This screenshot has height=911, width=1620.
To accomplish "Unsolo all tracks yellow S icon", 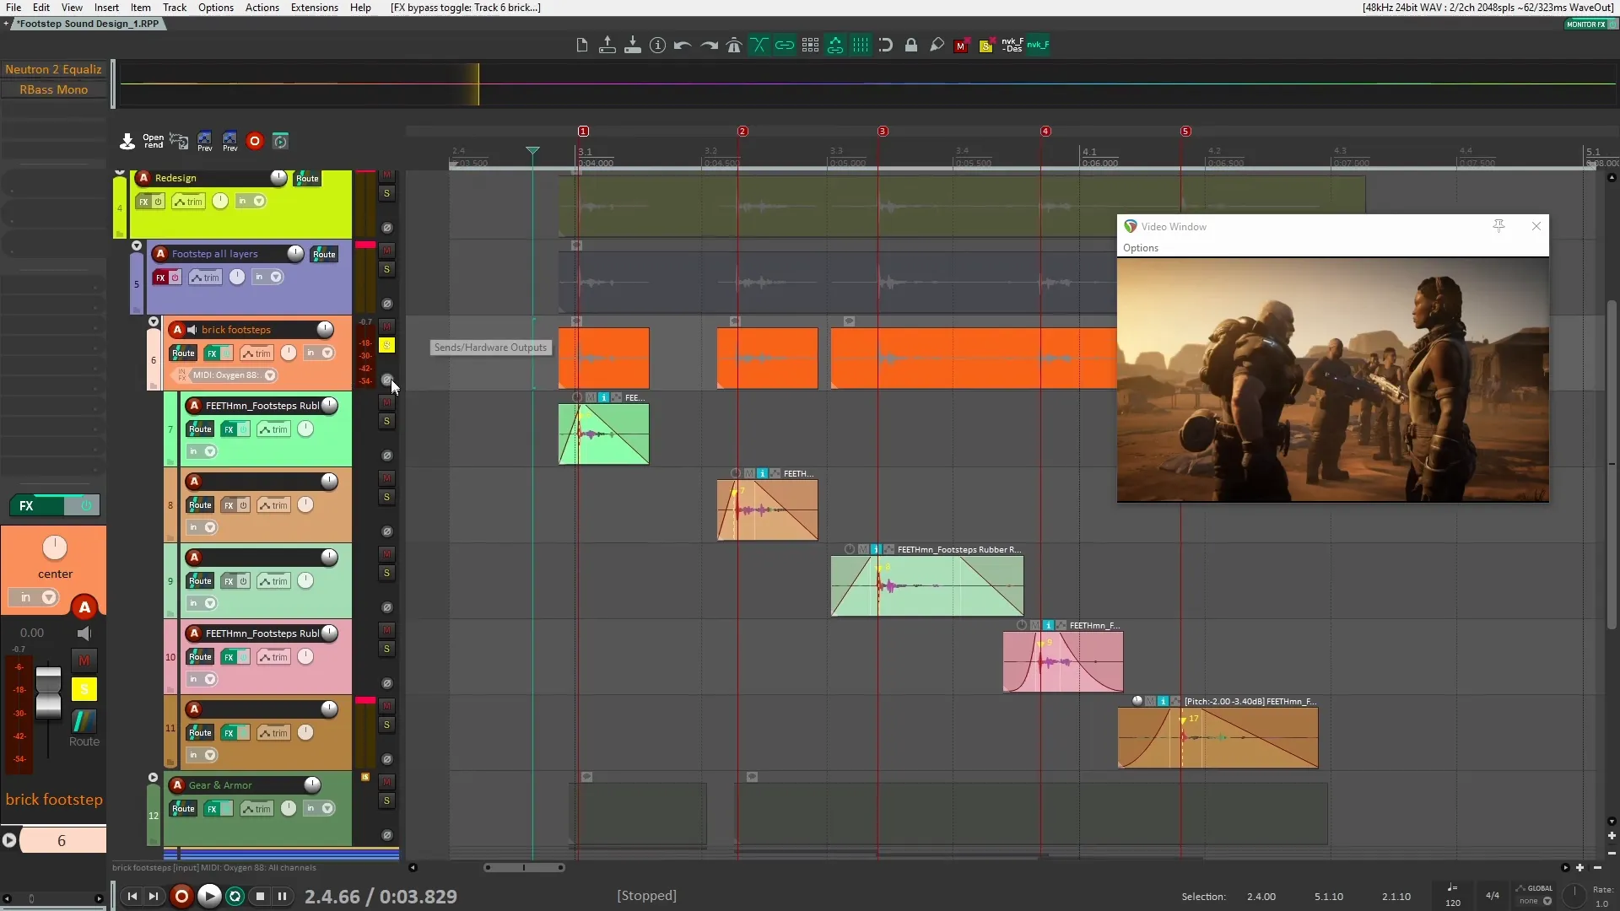I will pos(985,46).
